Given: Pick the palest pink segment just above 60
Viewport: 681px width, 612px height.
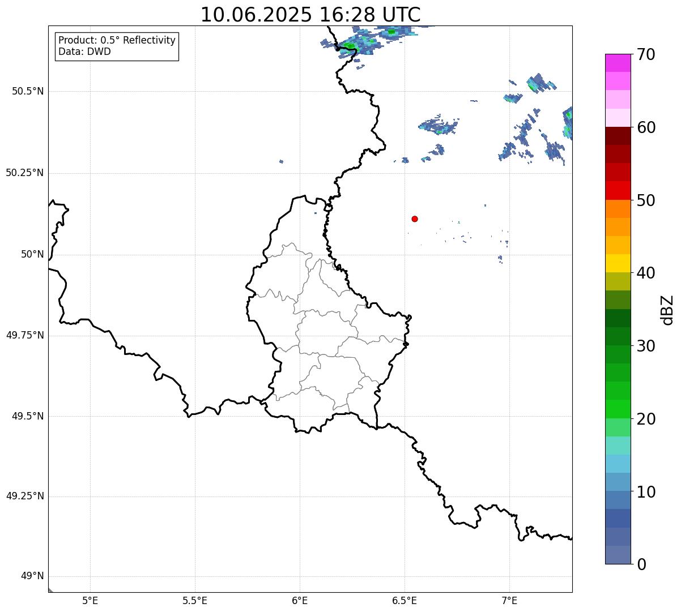Looking at the screenshot, I should [618, 118].
